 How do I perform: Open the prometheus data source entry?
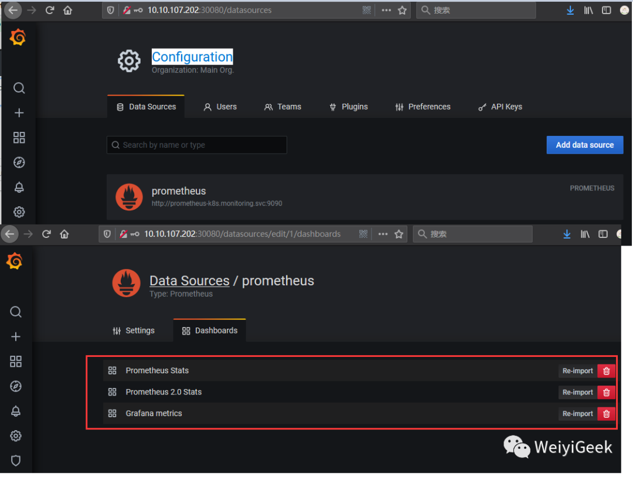[x=365, y=197]
